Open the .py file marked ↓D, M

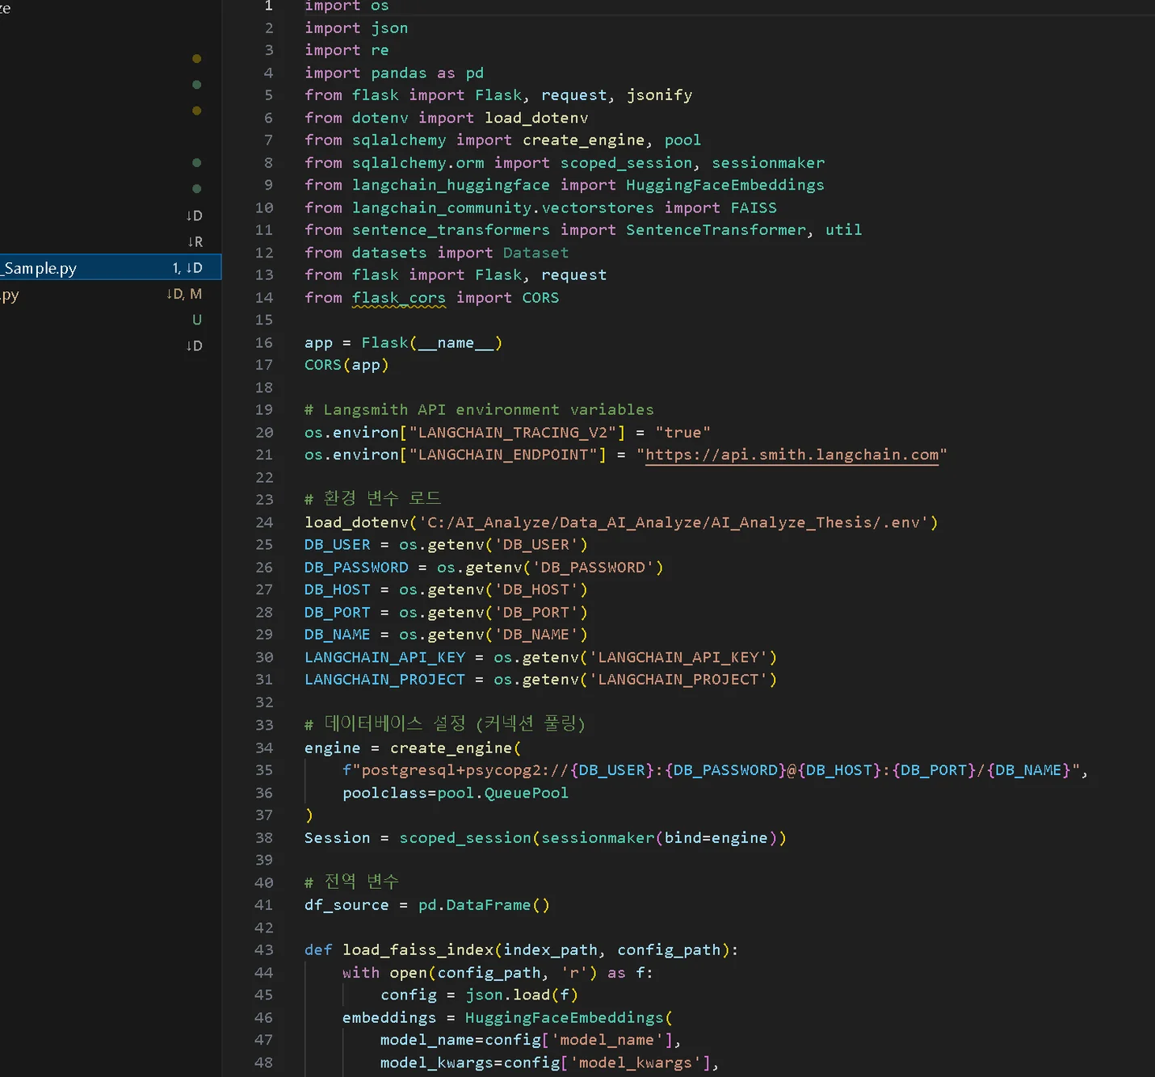click(x=111, y=294)
